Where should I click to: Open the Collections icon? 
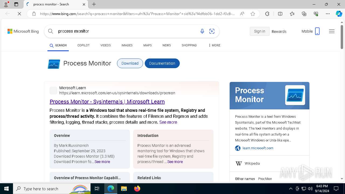[x=304, y=14]
